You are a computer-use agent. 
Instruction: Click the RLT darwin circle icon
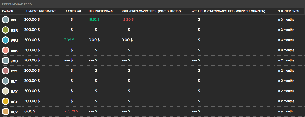5,81
